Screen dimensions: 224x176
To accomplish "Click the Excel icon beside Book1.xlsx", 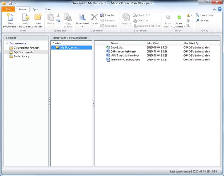I will pyautogui.click(x=108, y=47).
